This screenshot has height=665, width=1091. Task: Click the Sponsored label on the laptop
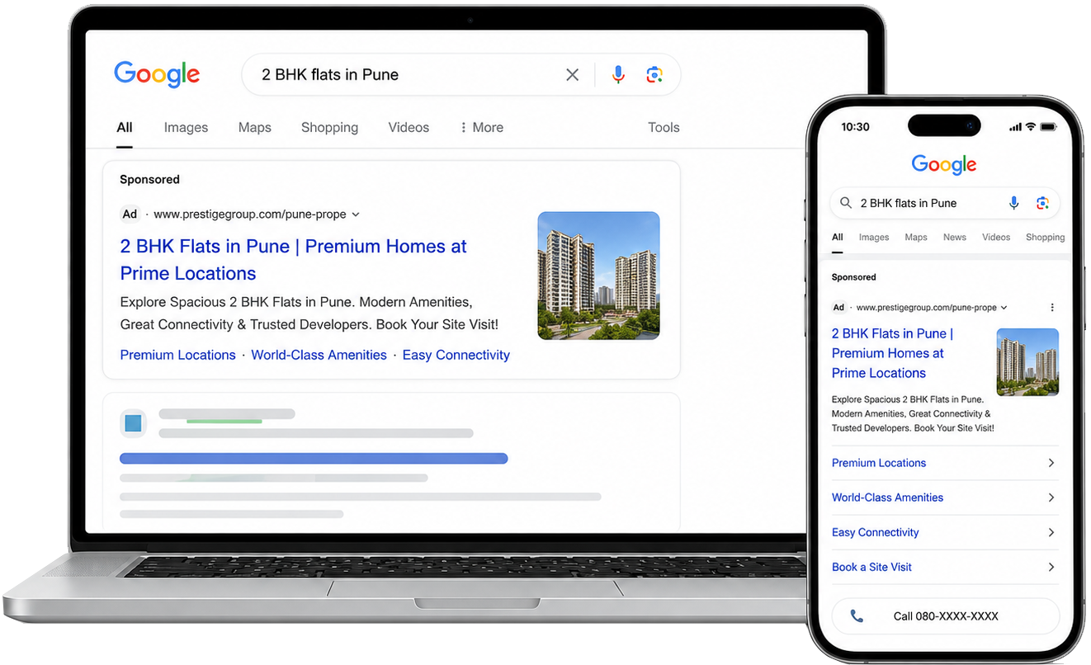(149, 179)
